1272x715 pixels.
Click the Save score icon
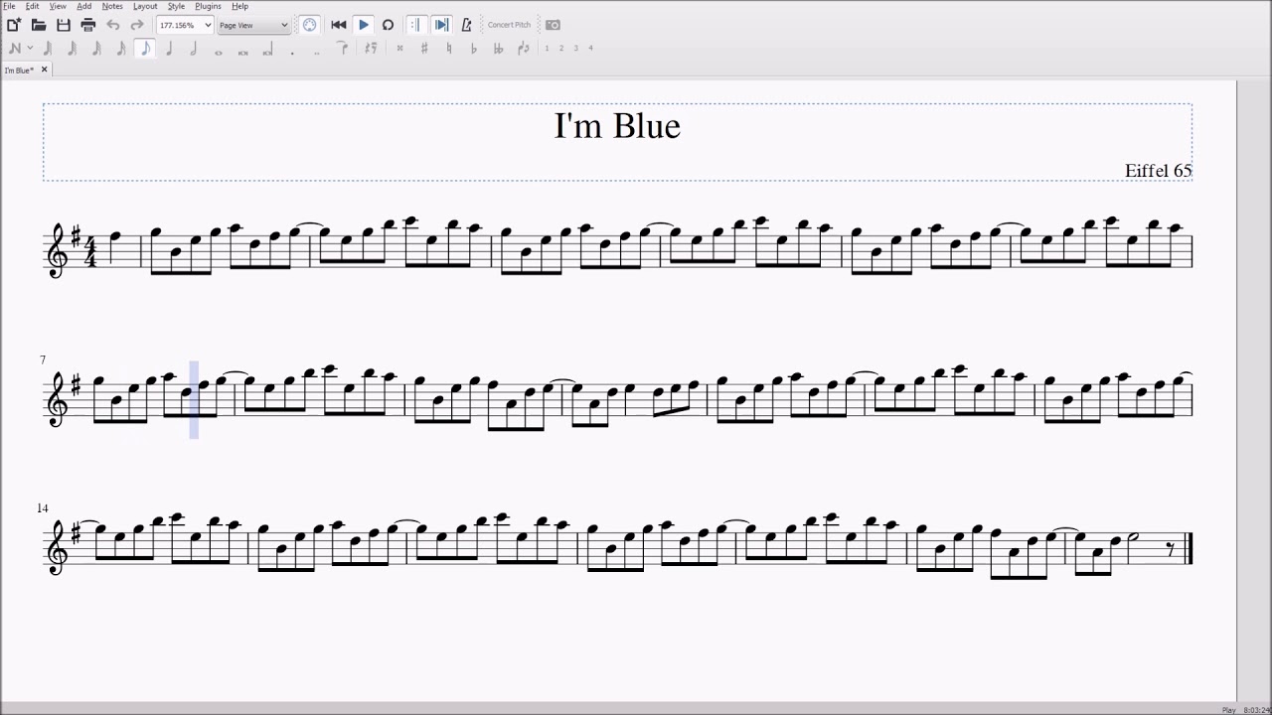click(64, 25)
